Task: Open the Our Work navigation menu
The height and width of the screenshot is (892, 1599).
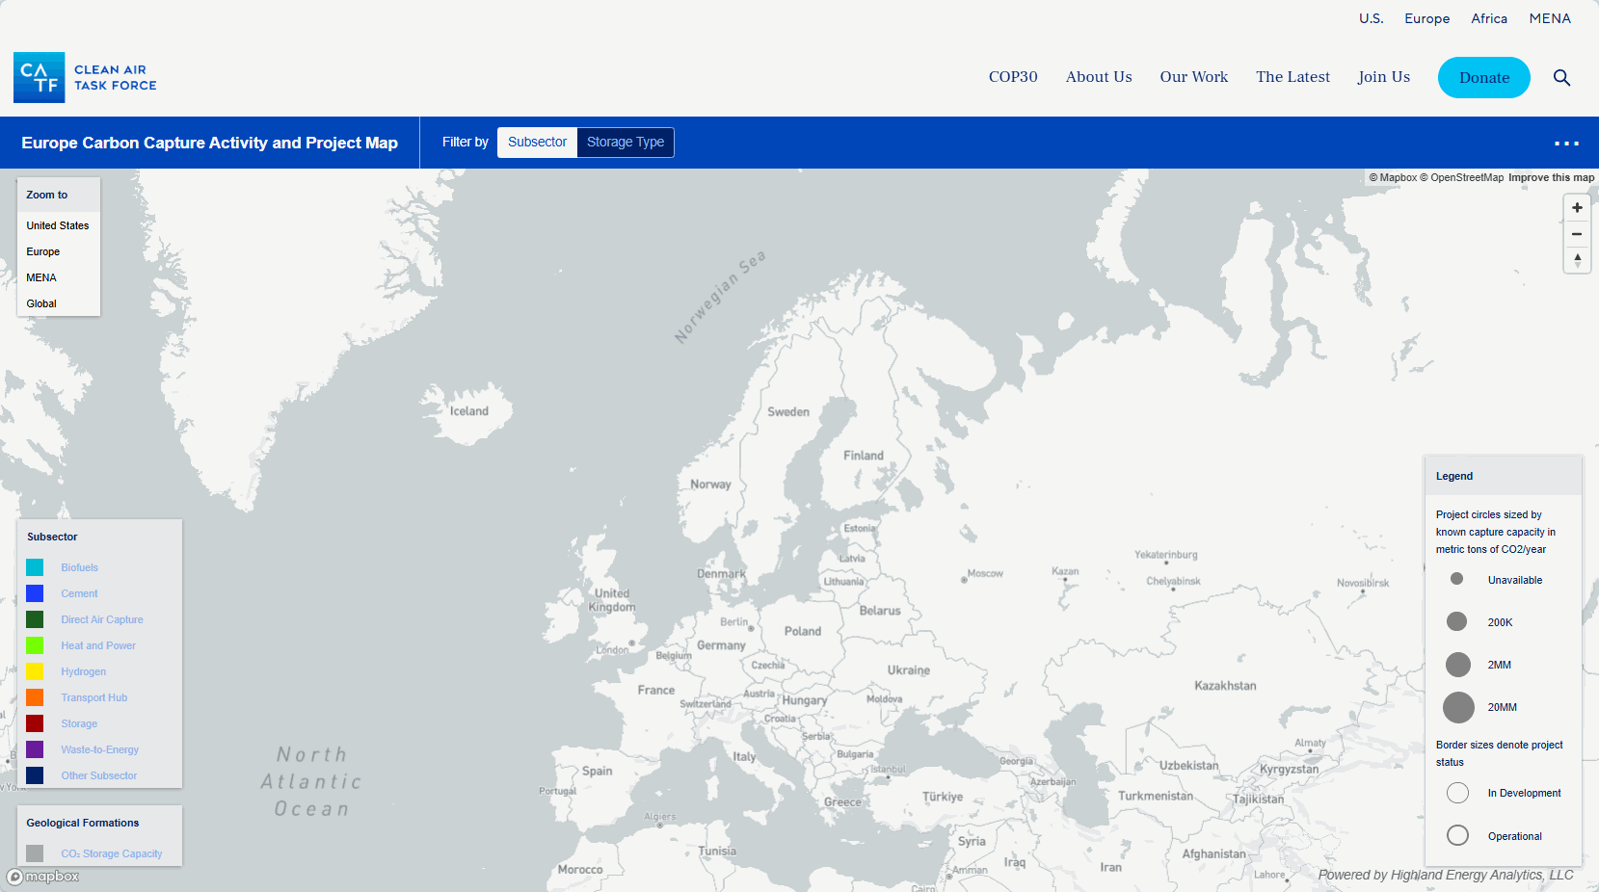Action: pyautogui.click(x=1193, y=77)
